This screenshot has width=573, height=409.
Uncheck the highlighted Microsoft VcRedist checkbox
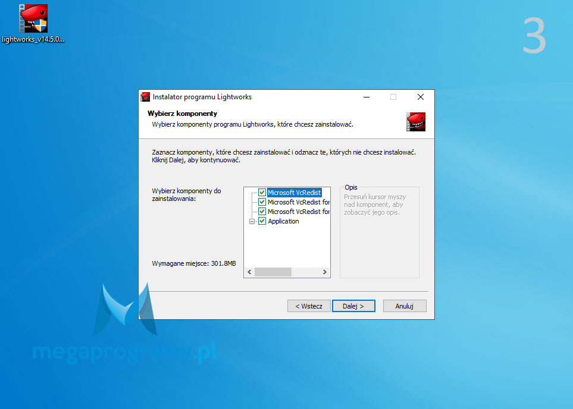(x=262, y=193)
